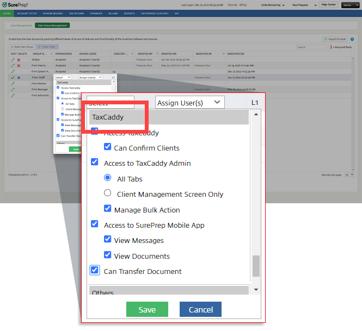
Task: Click the edit pencil icon for Taxfyle row
Action: tap(13, 60)
